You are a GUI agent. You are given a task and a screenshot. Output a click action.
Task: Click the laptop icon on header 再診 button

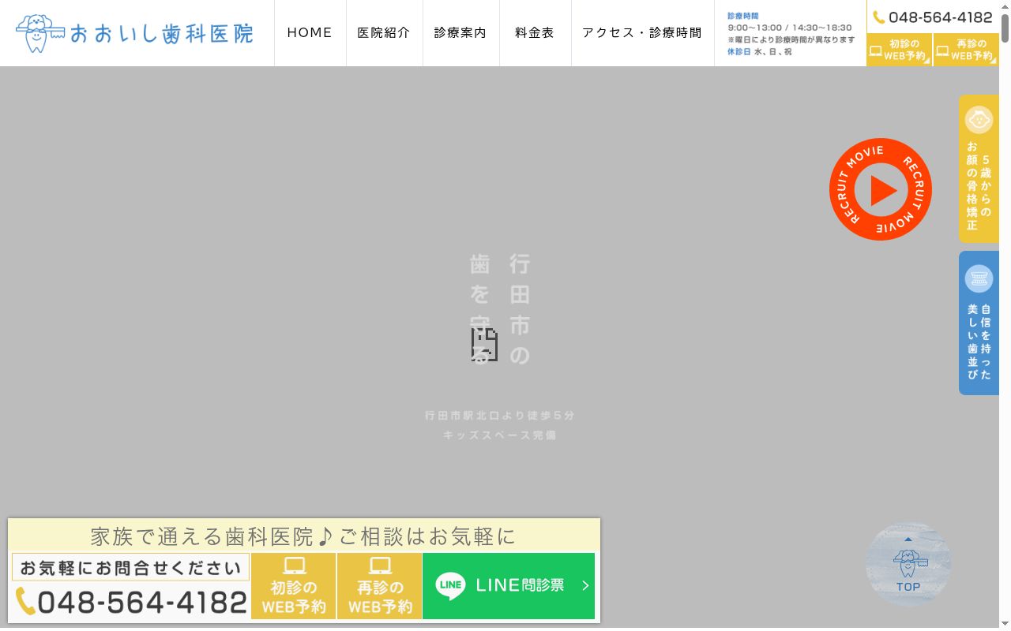coord(942,51)
